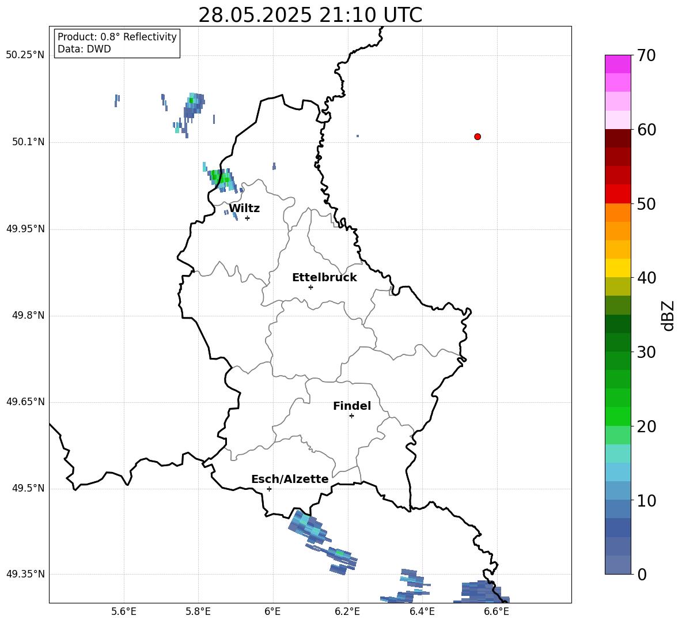Click the 50.1°N latitude label
This screenshot has height=623, width=682.
[28, 142]
